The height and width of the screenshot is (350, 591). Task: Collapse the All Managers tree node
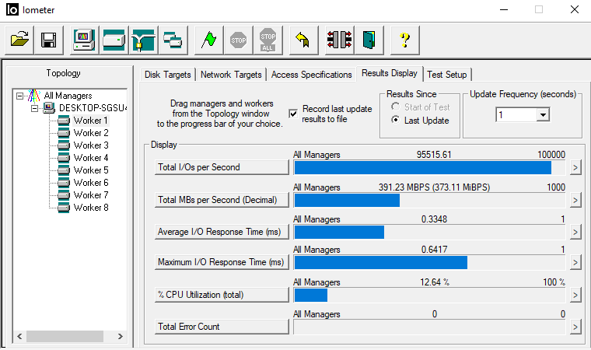[19, 96]
